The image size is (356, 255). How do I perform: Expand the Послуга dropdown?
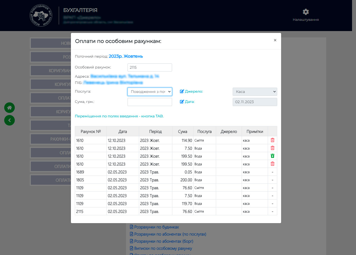tap(150, 92)
